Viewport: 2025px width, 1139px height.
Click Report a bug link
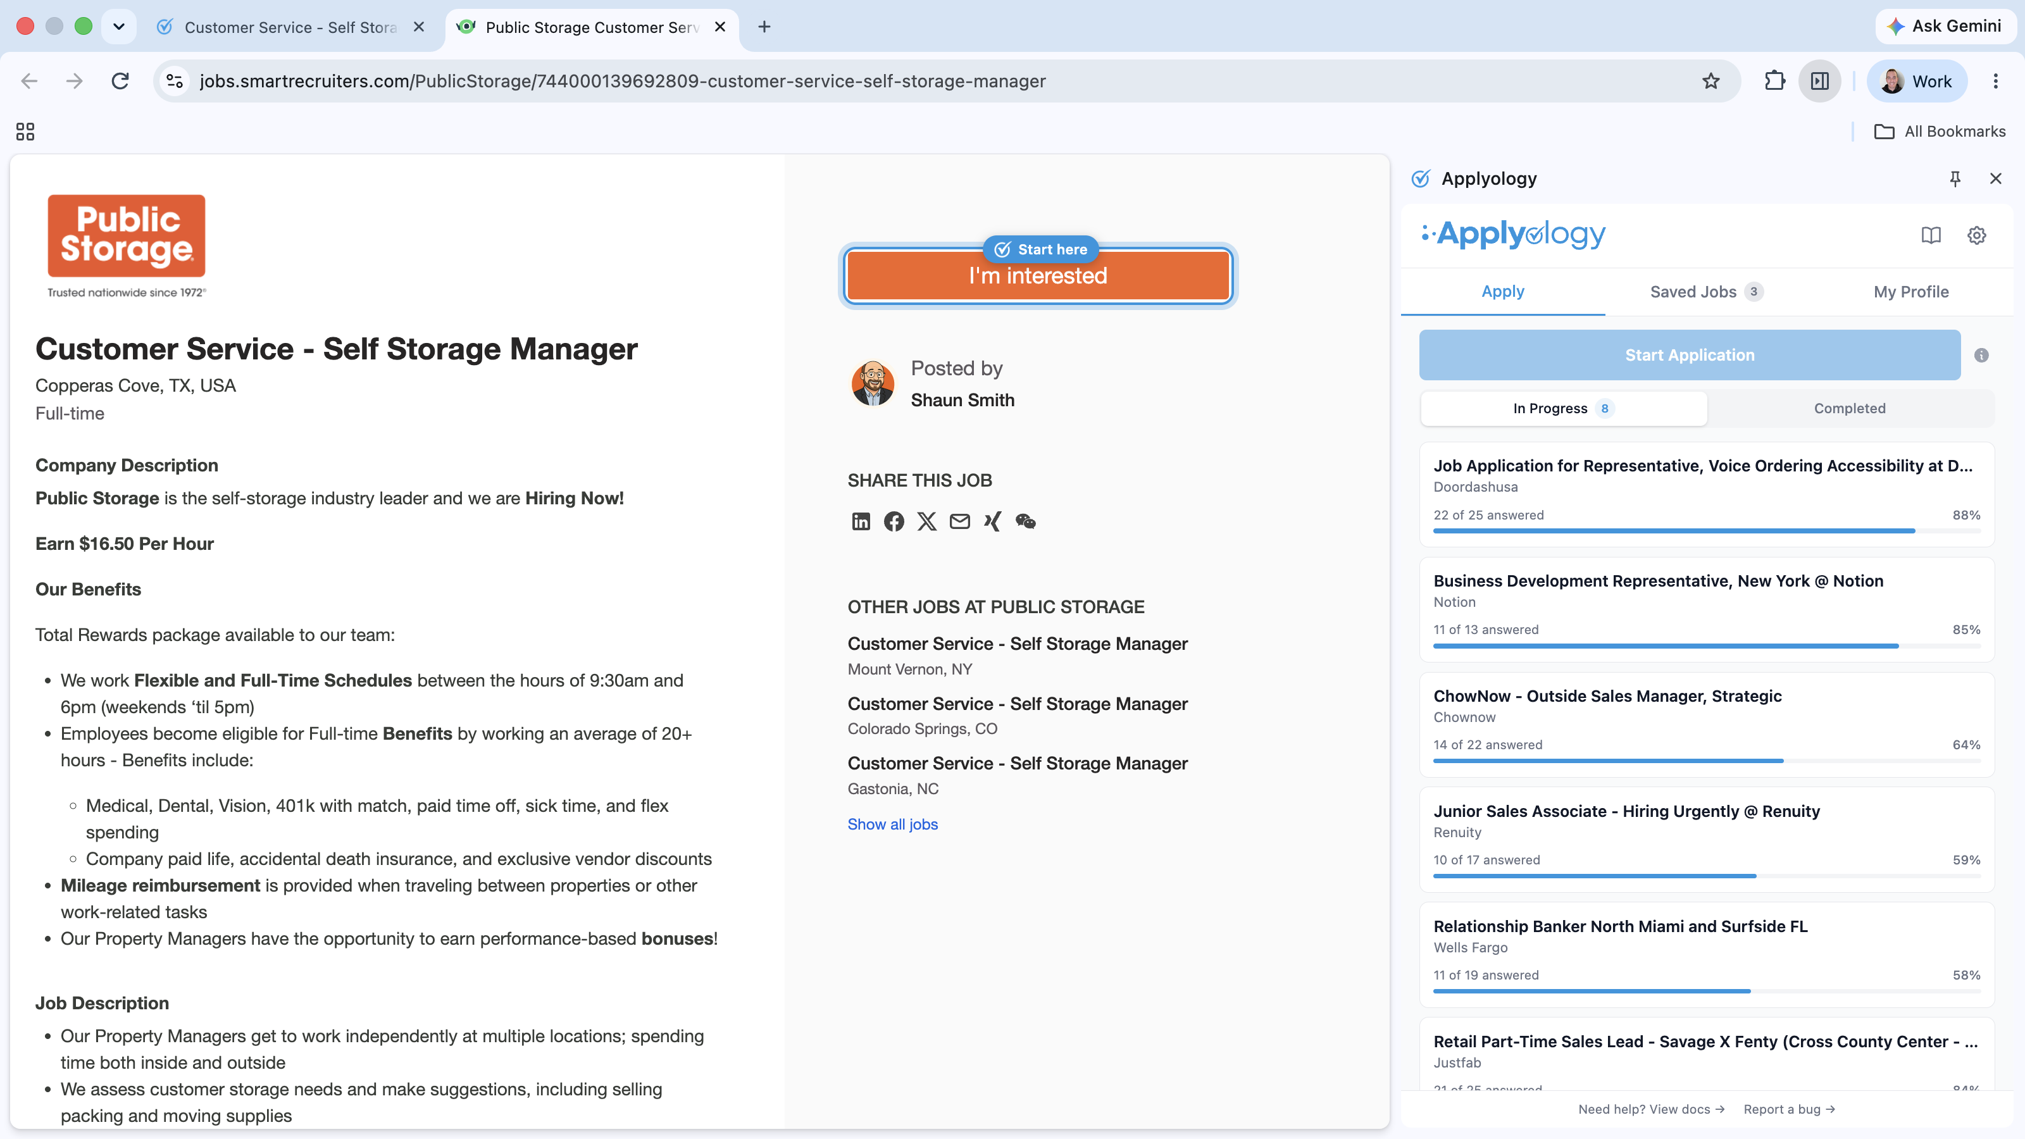[x=1789, y=1109]
